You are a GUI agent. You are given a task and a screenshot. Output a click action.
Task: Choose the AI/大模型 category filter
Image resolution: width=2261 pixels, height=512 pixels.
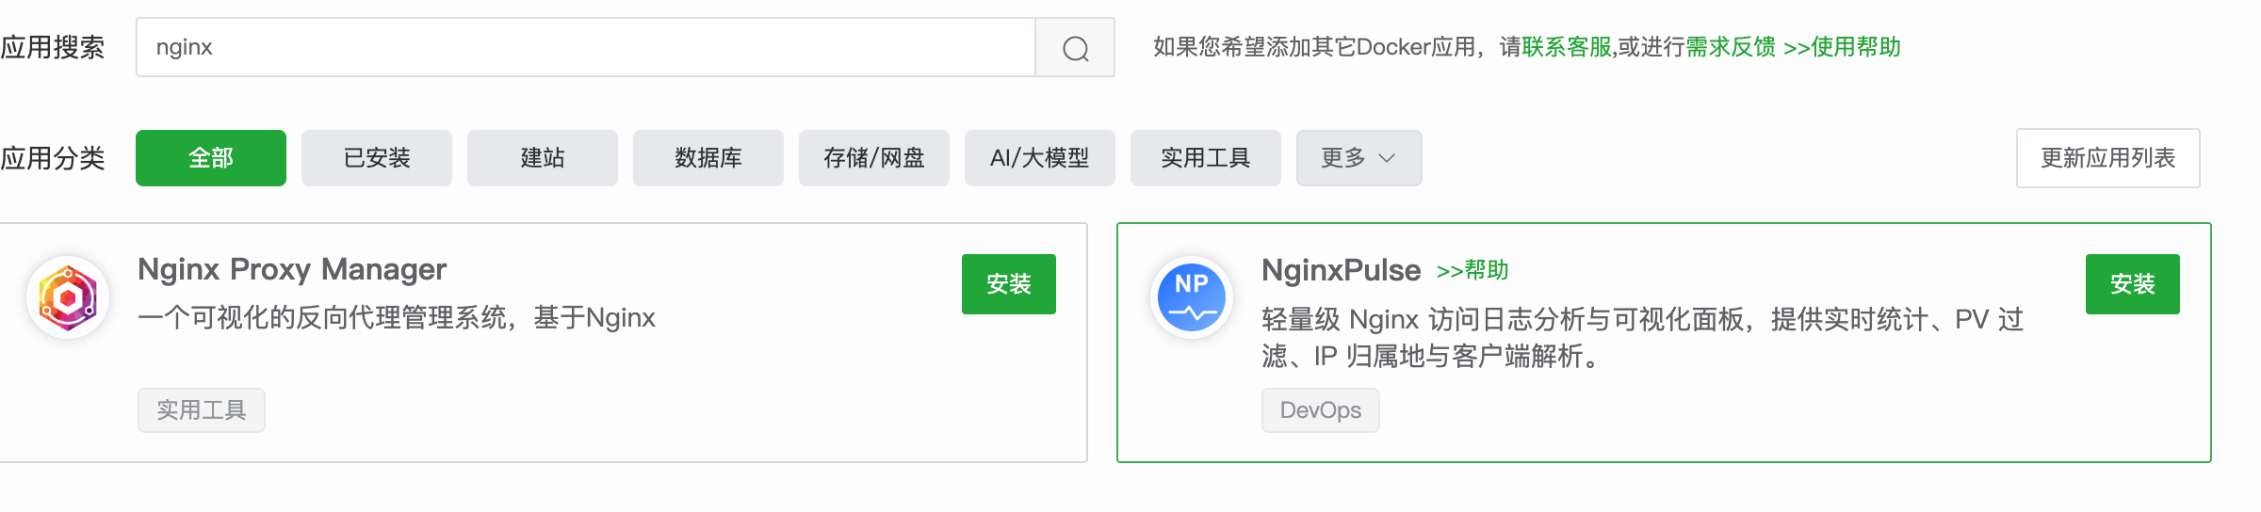pyautogui.click(x=1040, y=158)
